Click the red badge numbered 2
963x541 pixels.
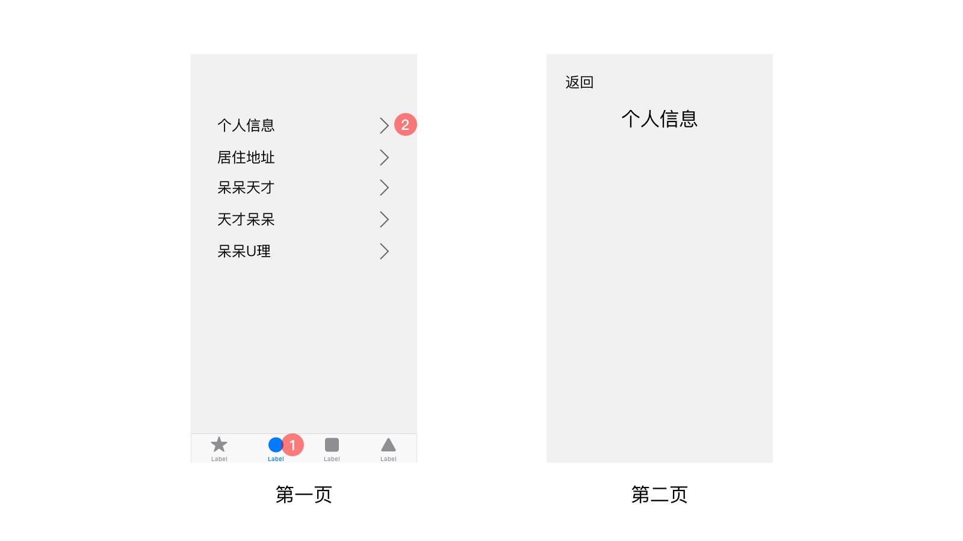coord(405,124)
